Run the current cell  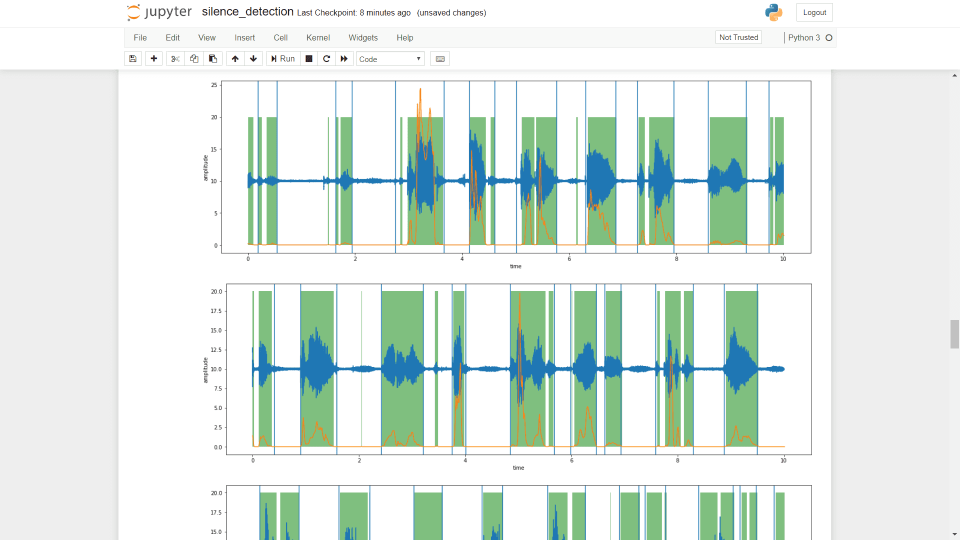[282, 58]
